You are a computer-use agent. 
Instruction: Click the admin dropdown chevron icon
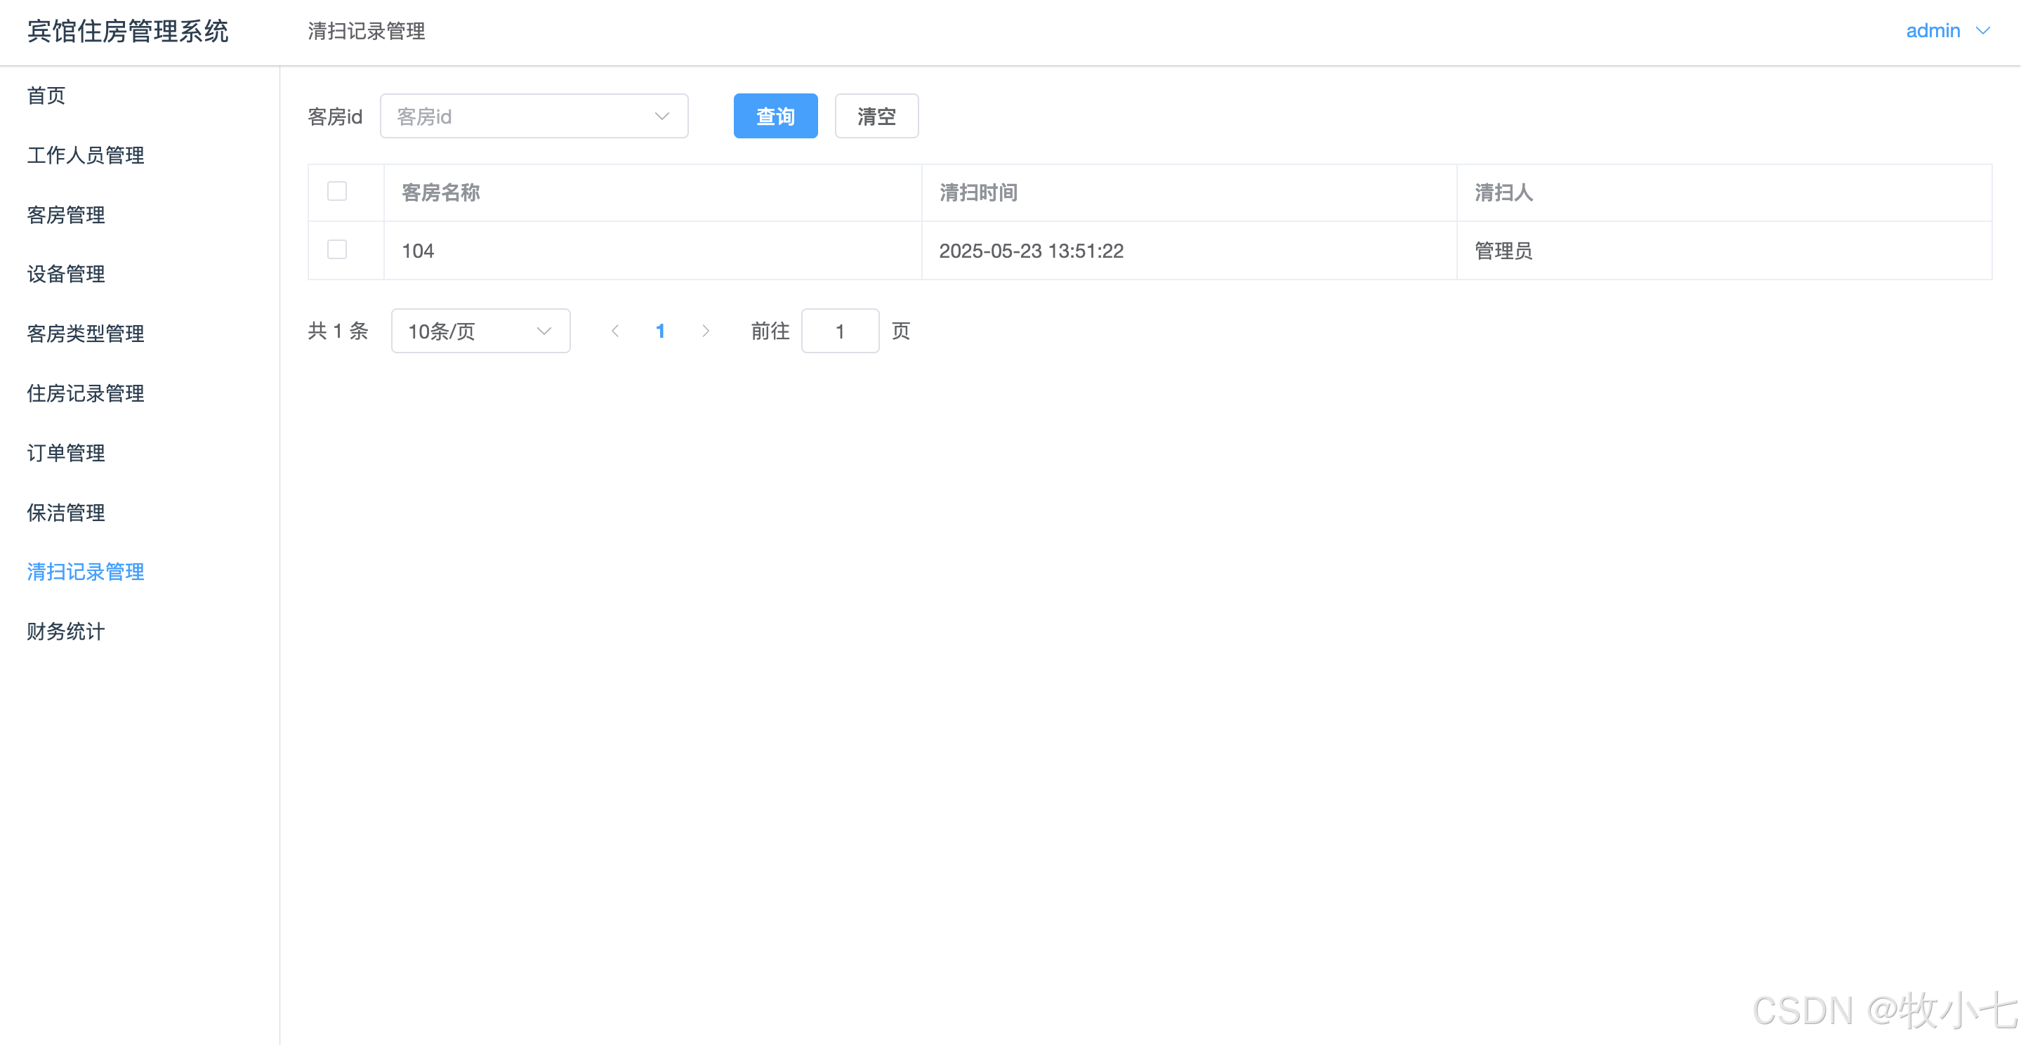click(1982, 31)
